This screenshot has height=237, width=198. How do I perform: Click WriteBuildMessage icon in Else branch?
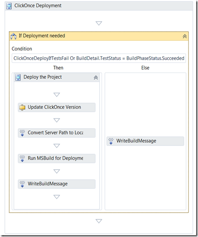(111, 141)
